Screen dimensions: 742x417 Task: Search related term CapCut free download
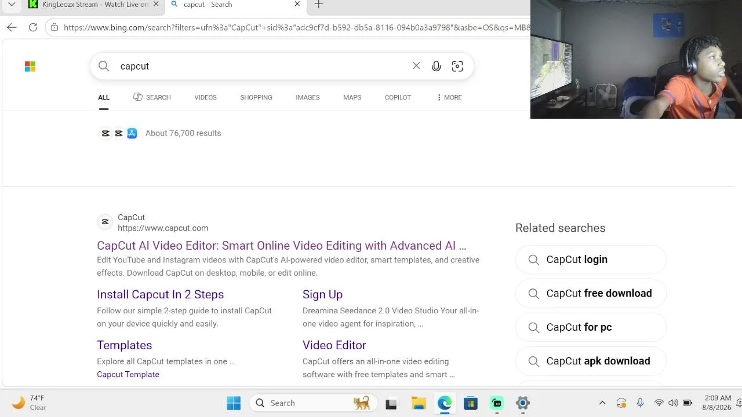pos(591,293)
